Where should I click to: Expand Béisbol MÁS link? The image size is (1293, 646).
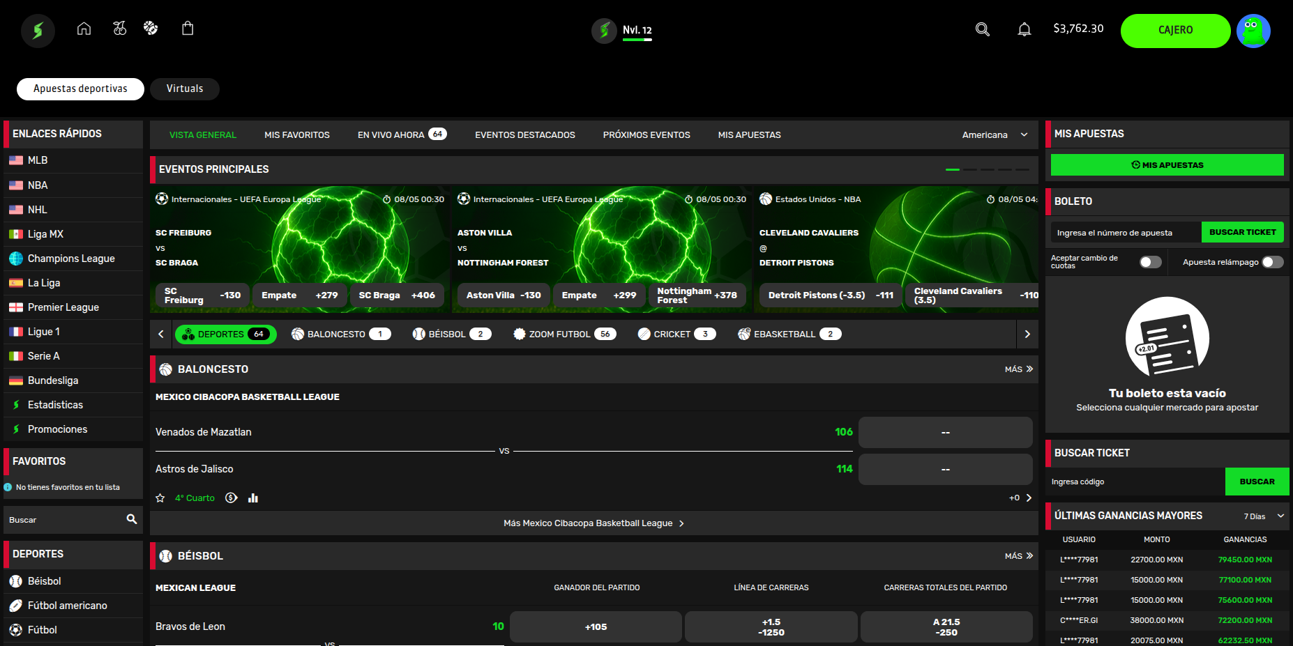point(1019,556)
